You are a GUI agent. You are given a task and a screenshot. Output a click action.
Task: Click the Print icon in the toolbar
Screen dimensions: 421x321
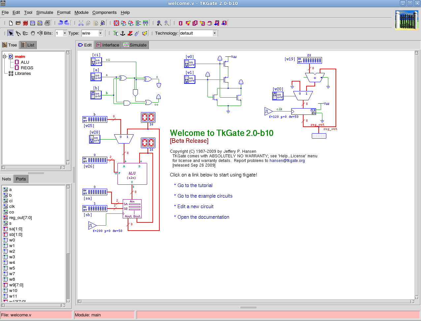[x=47, y=23]
